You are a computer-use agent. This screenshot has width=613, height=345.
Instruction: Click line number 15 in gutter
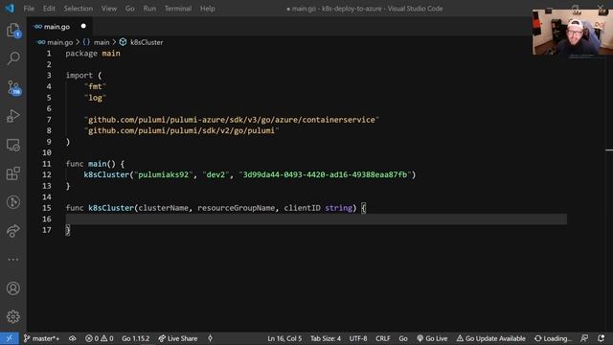click(47, 208)
